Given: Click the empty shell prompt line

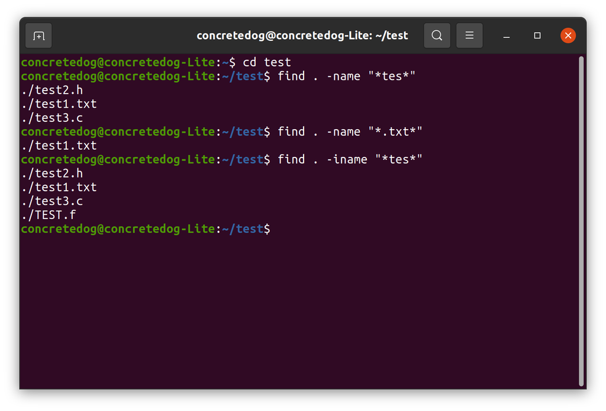Looking at the screenshot, I should point(146,229).
